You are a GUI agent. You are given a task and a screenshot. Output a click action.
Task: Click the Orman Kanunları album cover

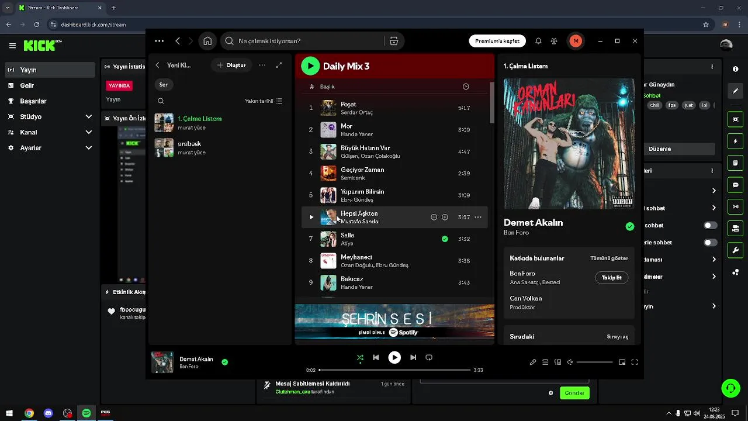569,144
